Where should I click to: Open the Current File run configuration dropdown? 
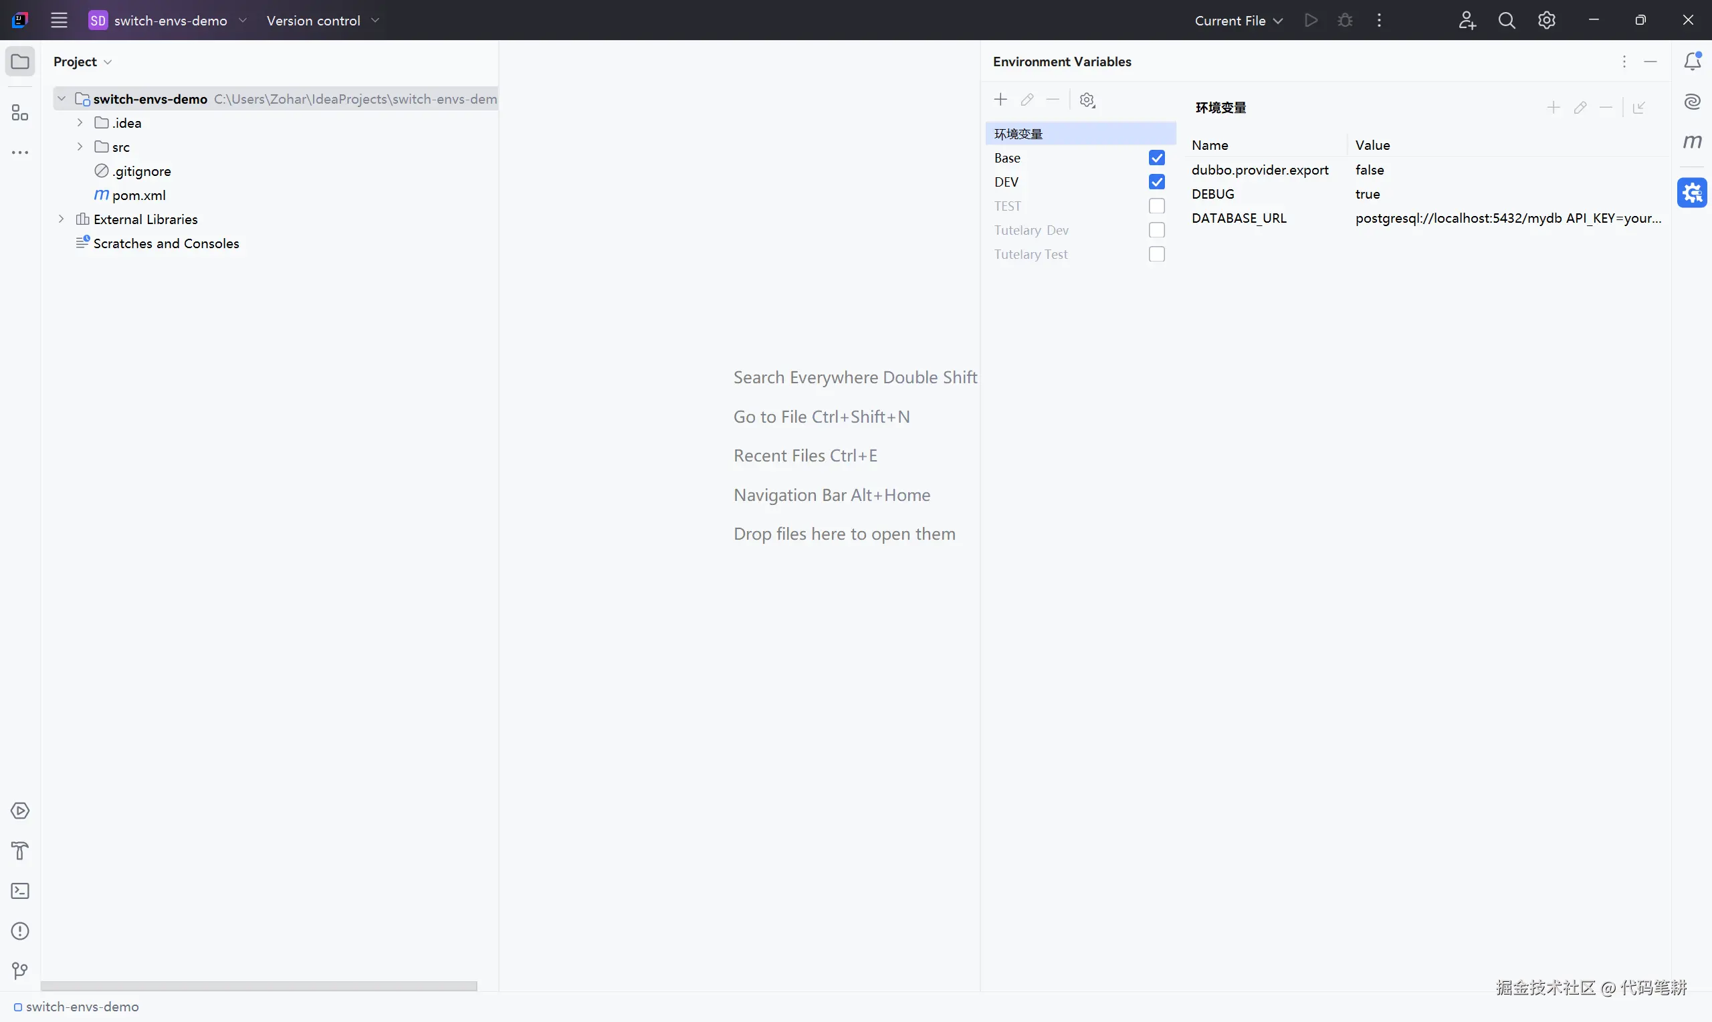1238,21
